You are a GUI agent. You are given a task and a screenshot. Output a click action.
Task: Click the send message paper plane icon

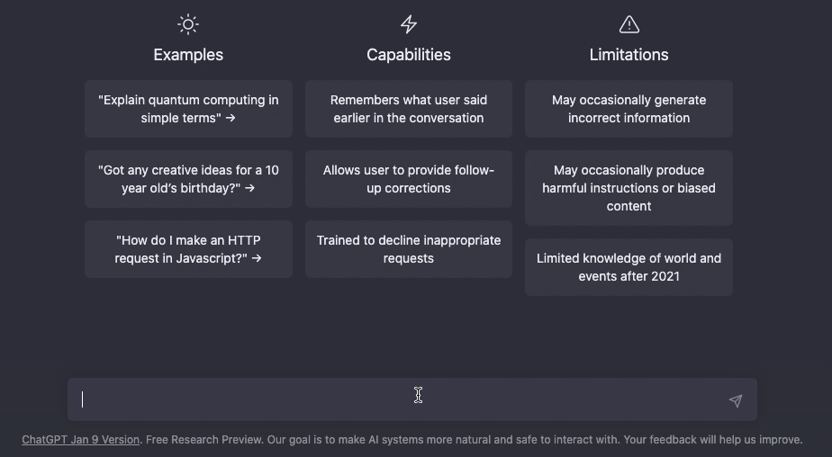point(736,401)
